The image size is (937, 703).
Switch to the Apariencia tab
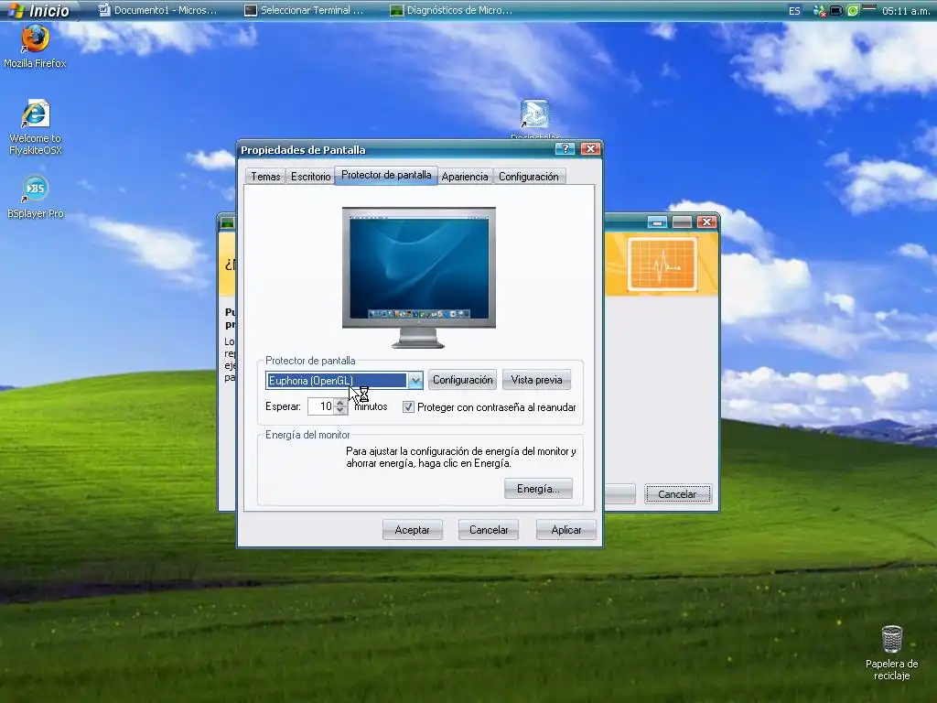(x=465, y=177)
